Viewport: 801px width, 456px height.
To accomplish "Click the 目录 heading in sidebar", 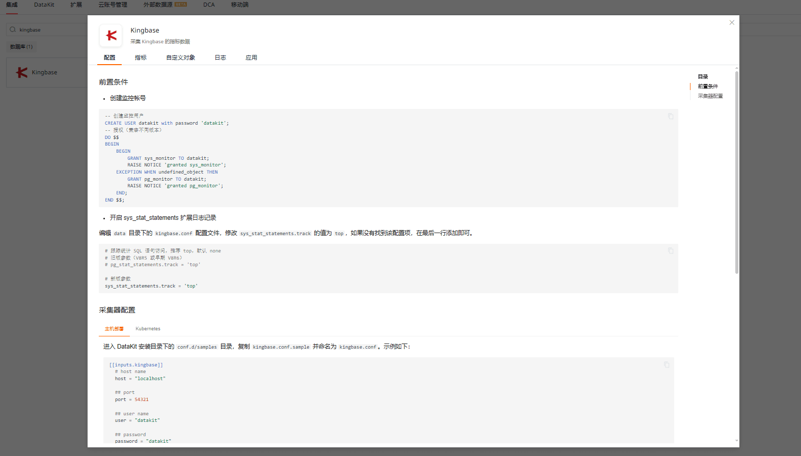I will click(703, 77).
